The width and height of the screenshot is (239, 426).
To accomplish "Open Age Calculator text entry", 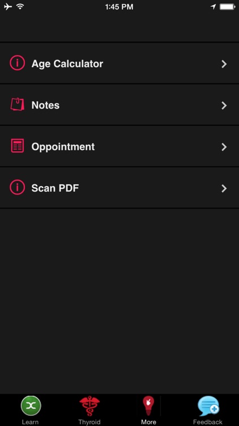I will pos(67,64).
